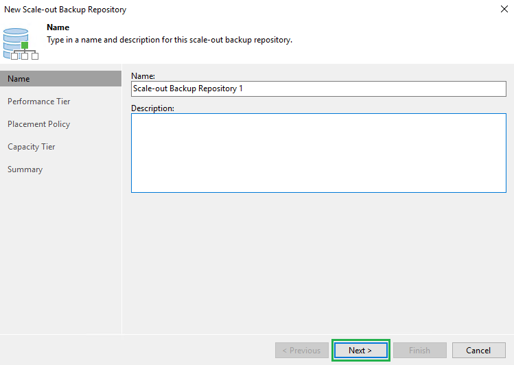Switch to the Capacity Tier step
This screenshot has height=365, width=514.
point(32,147)
